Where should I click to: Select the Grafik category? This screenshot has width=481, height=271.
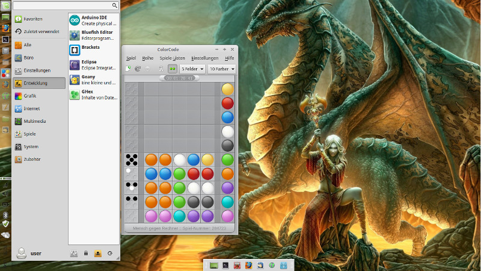pos(39,96)
